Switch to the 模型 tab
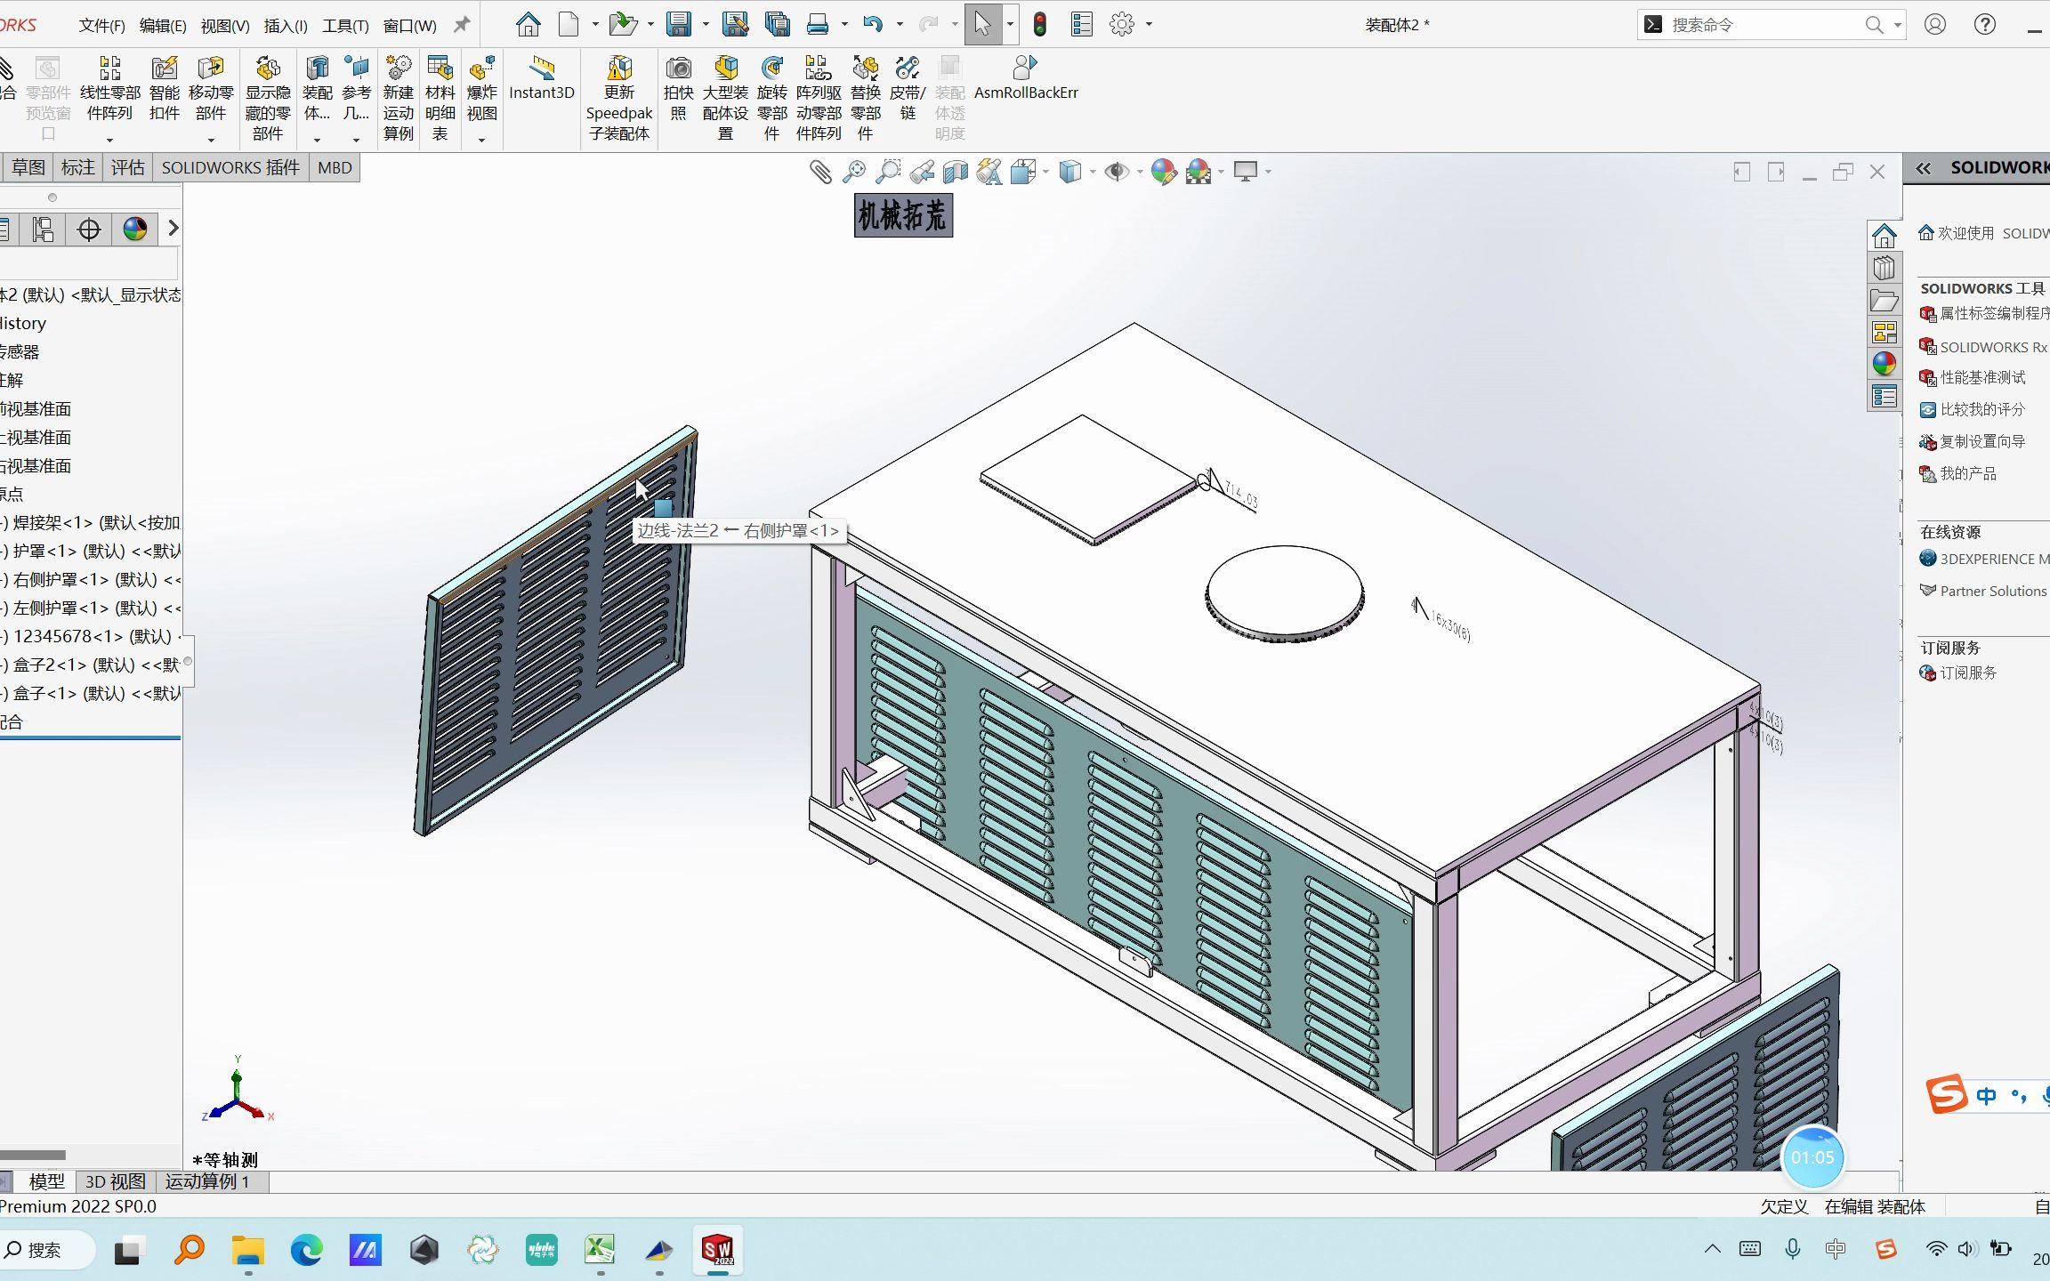This screenshot has width=2050, height=1281. click(x=49, y=1180)
